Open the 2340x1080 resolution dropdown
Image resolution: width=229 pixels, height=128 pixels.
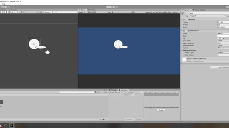tap(97, 12)
